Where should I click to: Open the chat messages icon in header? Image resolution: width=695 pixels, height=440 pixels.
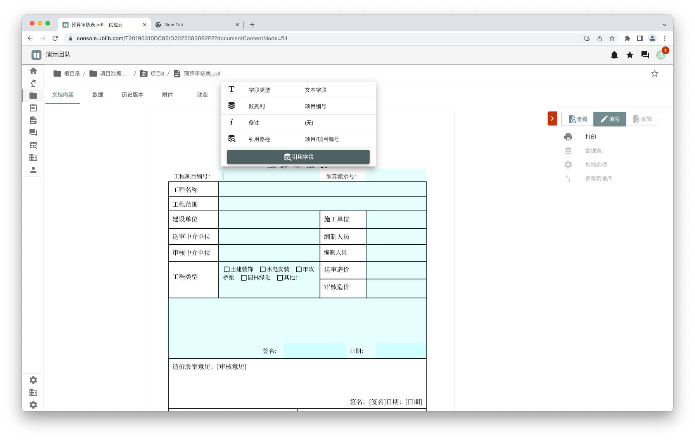645,55
